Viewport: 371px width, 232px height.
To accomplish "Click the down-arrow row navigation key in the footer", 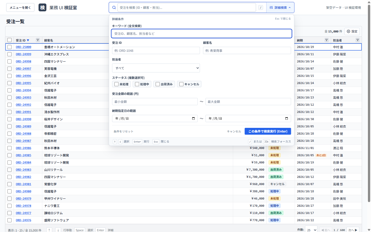I will (x=58, y=230).
